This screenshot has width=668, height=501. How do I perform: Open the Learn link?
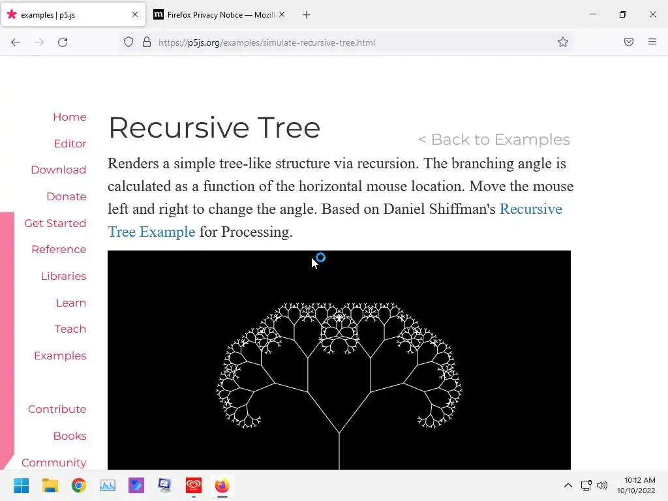point(70,303)
